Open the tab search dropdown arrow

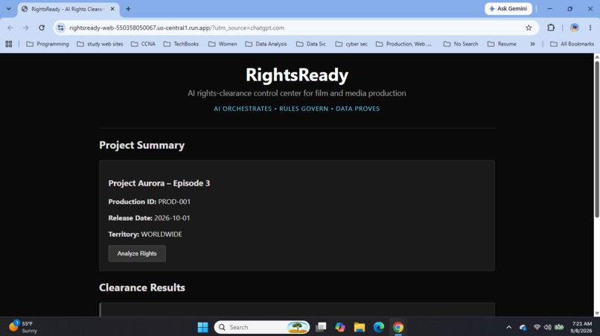tap(8, 9)
